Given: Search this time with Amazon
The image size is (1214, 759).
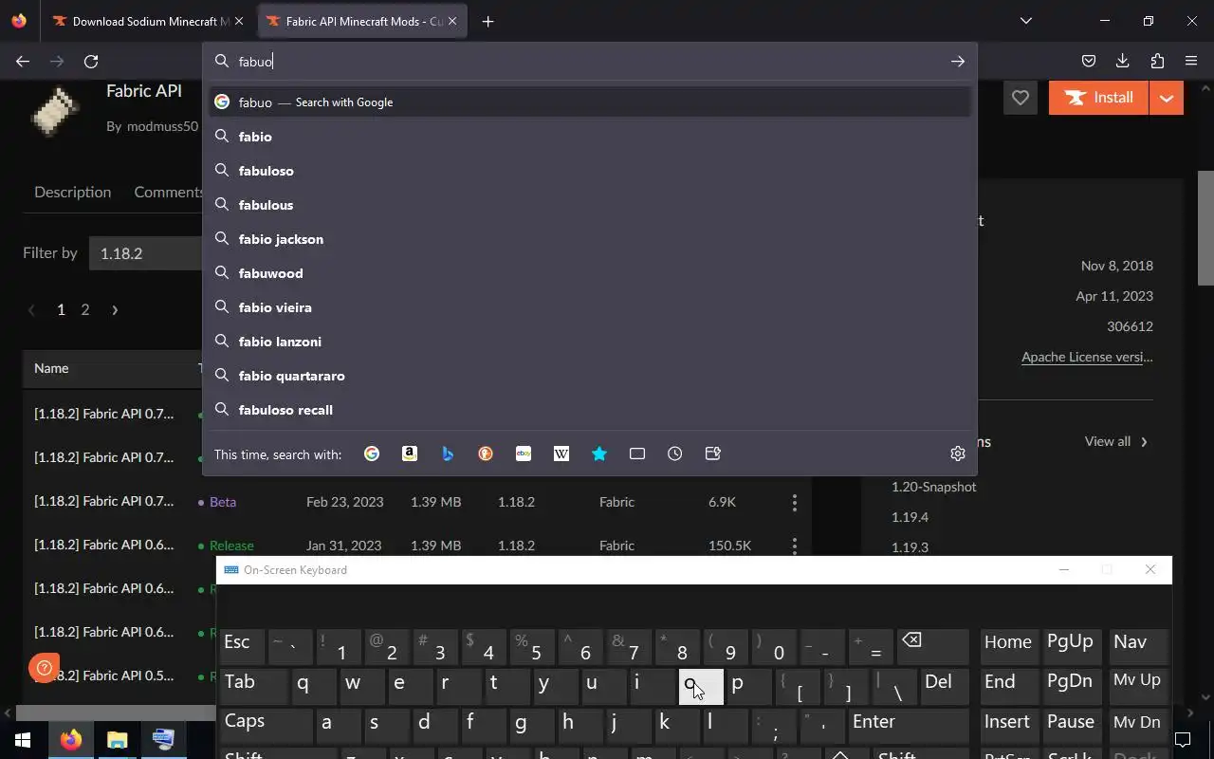Looking at the screenshot, I should (410, 454).
